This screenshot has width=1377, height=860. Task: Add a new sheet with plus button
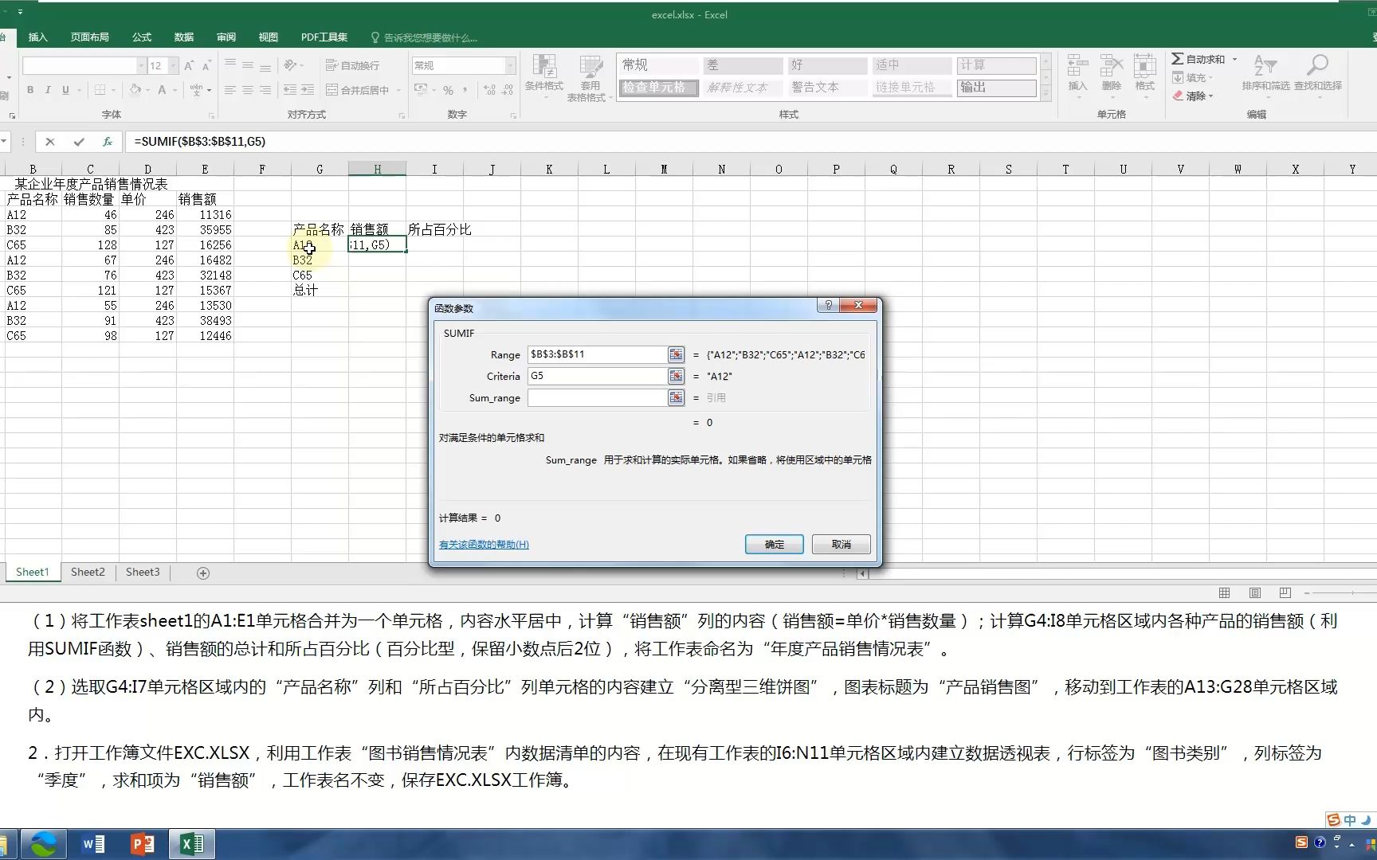tap(203, 573)
